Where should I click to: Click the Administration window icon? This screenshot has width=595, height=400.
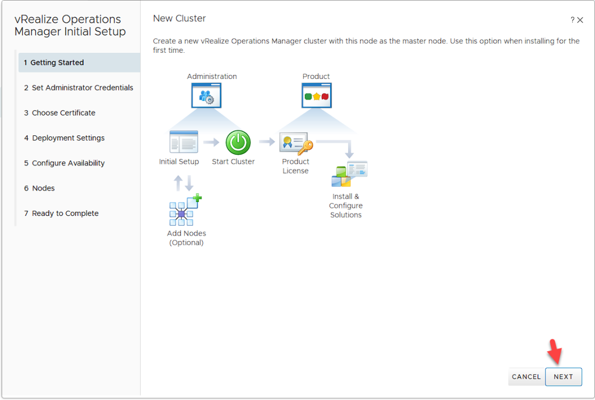[206, 96]
